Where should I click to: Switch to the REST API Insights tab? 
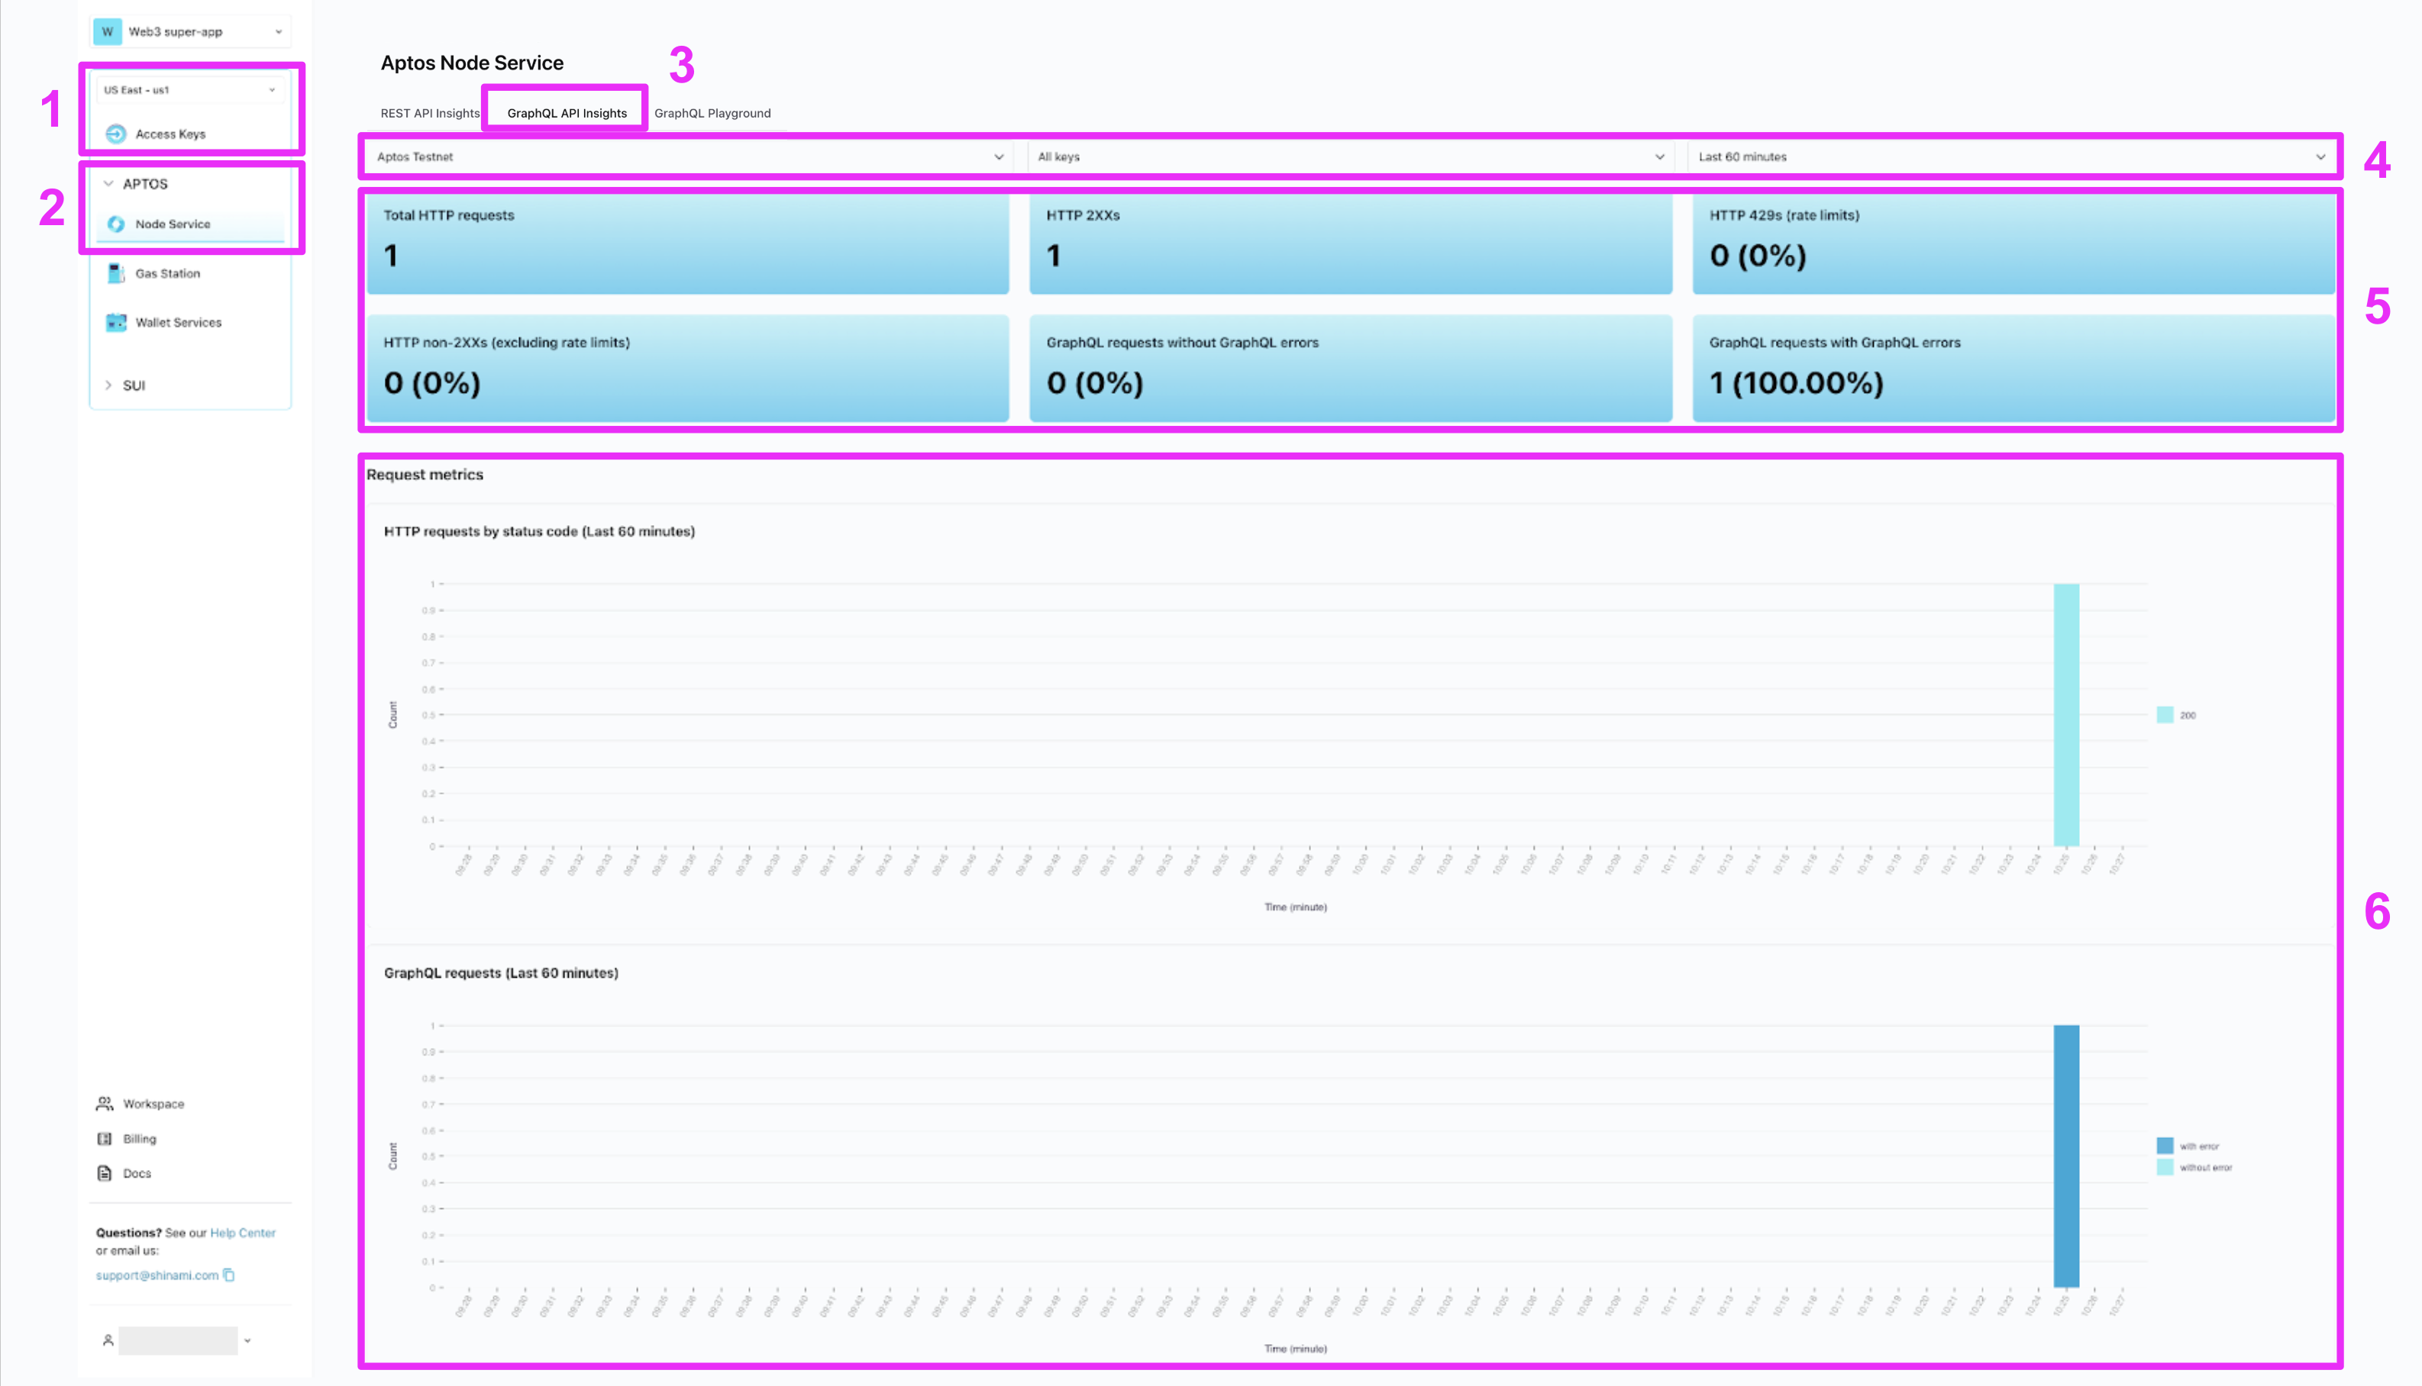click(431, 113)
